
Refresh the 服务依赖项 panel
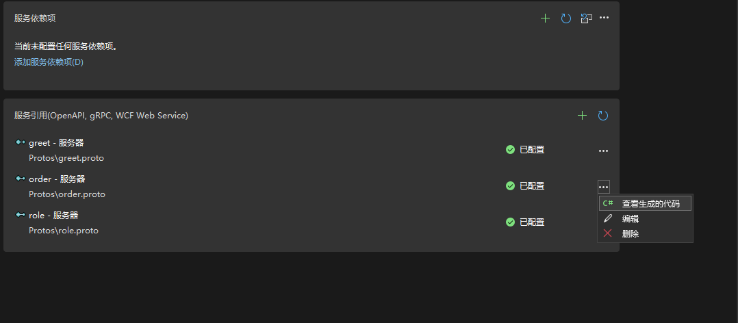566,18
